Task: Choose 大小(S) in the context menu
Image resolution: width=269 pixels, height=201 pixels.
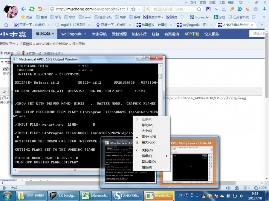Action: coord(152,131)
